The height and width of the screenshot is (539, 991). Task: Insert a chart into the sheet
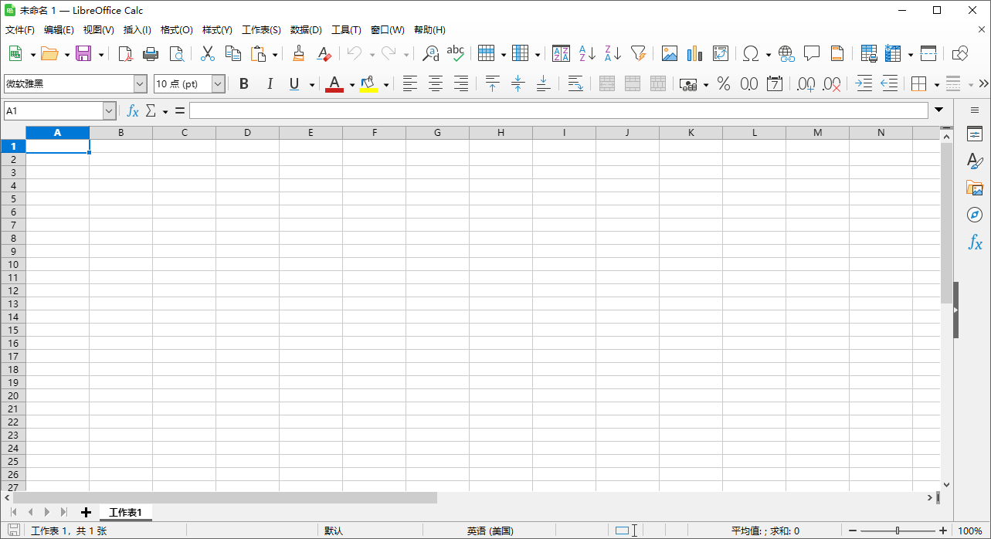click(694, 54)
